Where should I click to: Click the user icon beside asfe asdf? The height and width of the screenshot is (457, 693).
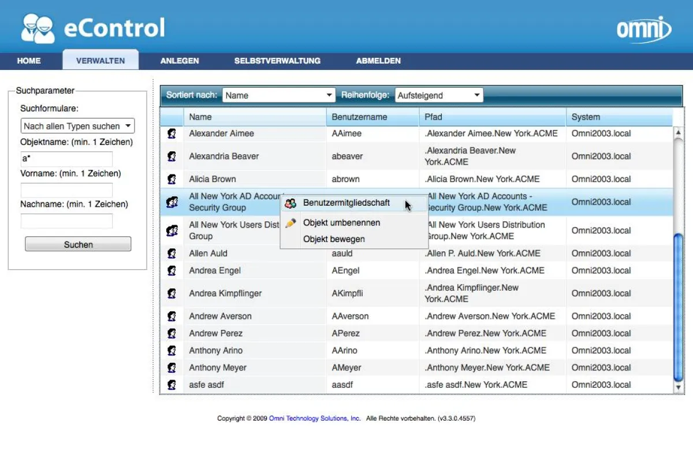coord(171,385)
